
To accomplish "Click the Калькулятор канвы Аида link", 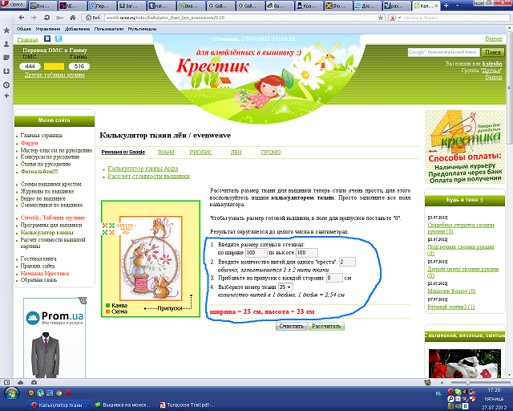I will 143,169.
